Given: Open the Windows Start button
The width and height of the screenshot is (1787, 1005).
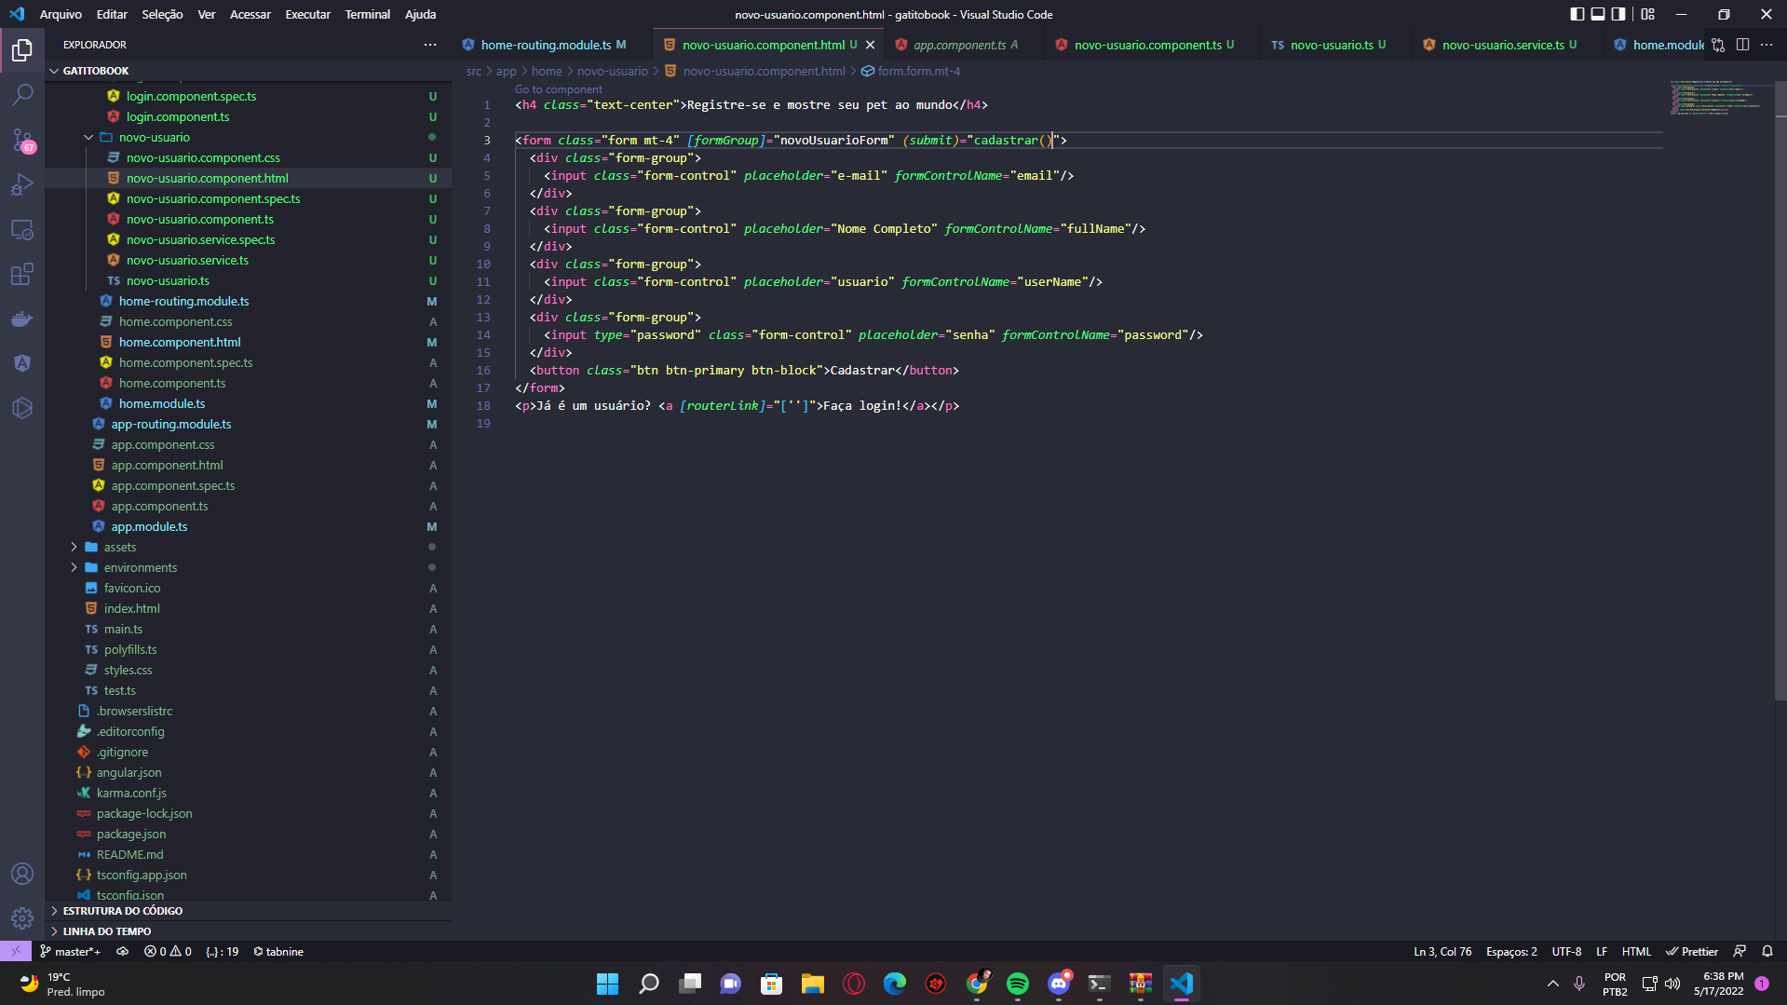Looking at the screenshot, I should pos(607,984).
